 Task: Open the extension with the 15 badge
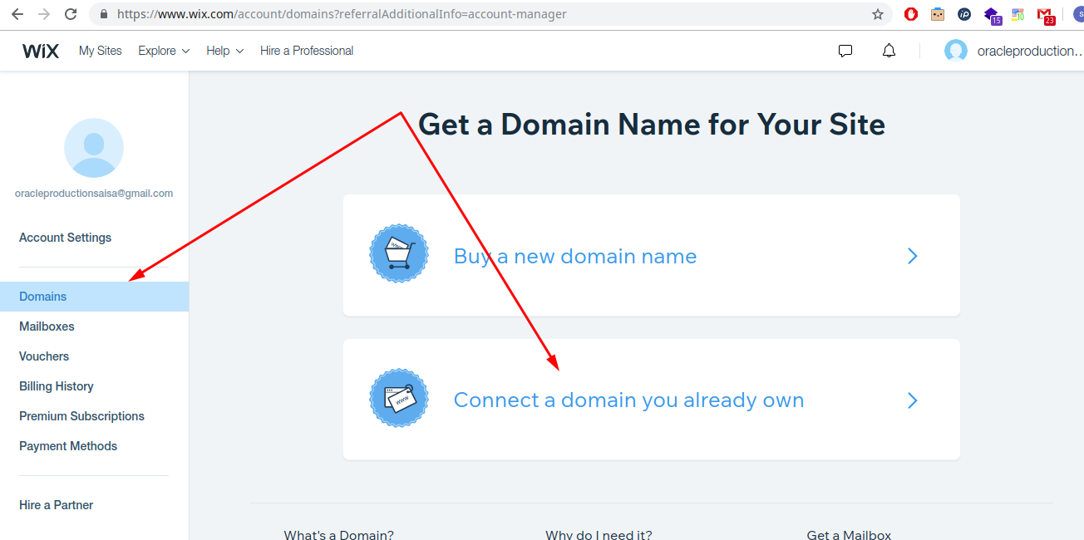point(992,15)
